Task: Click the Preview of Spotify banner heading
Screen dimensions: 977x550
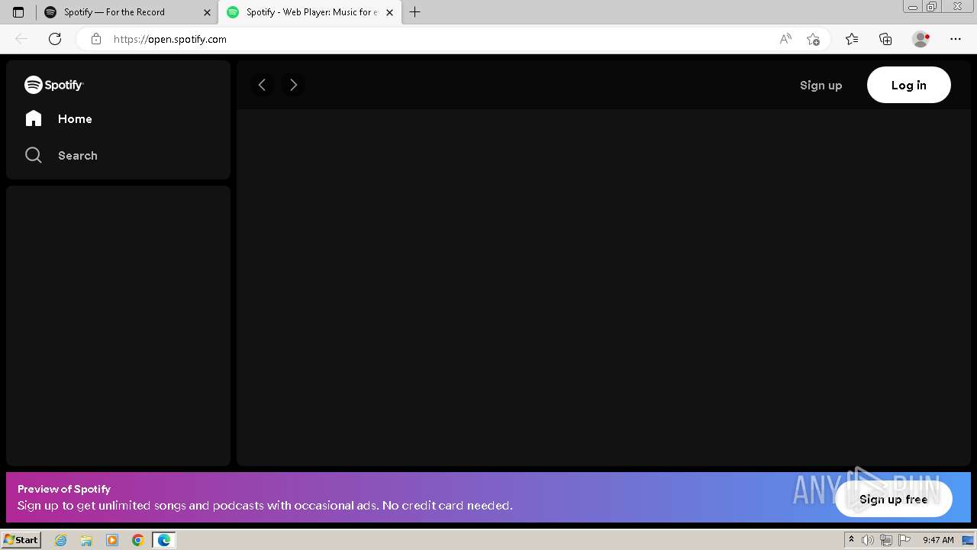Action: tap(64, 489)
